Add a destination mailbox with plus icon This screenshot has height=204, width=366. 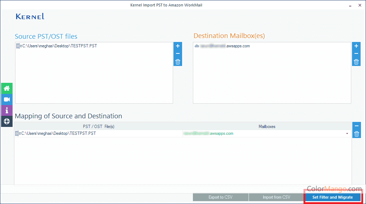point(356,46)
